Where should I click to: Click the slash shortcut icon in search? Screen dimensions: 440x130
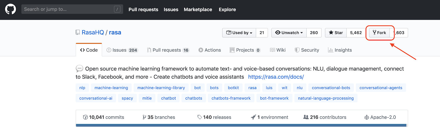117,9
